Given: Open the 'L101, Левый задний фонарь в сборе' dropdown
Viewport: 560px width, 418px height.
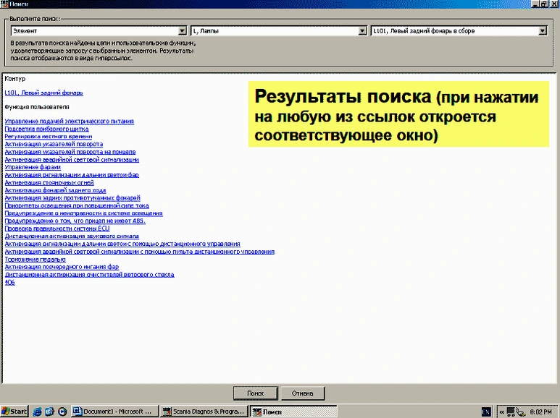Looking at the screenshot, I should pyautogui.click(x=542, y=31).
